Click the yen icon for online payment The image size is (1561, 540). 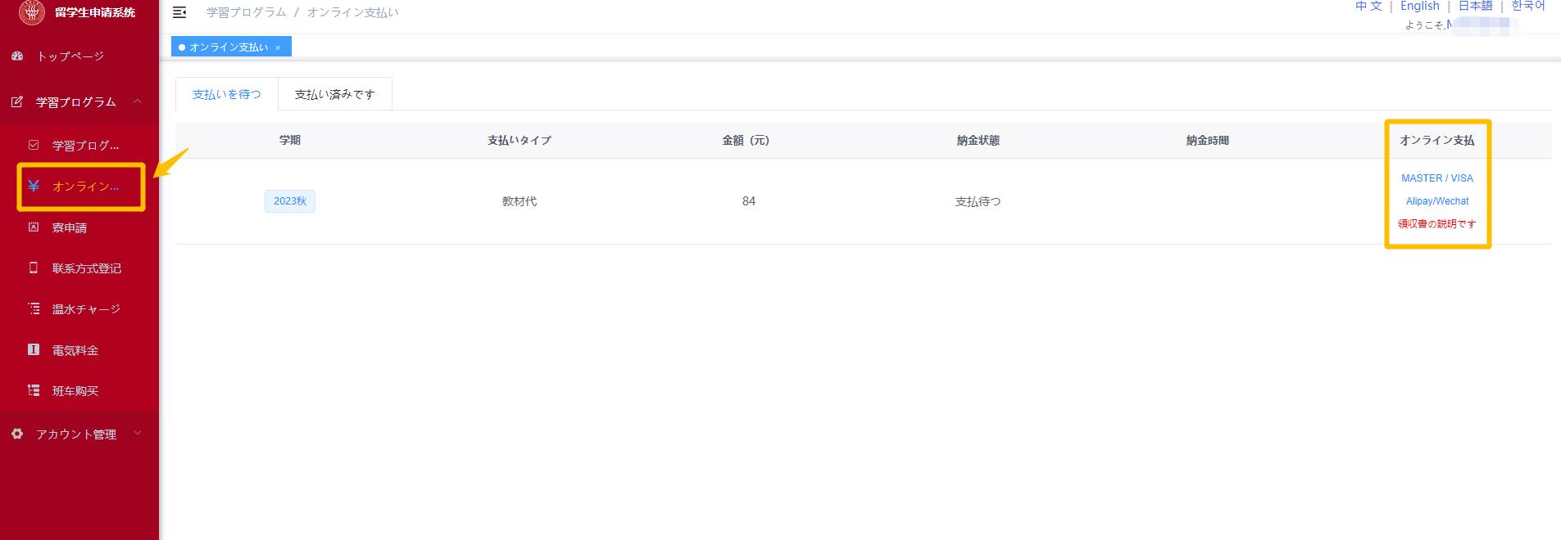(34, 187)
